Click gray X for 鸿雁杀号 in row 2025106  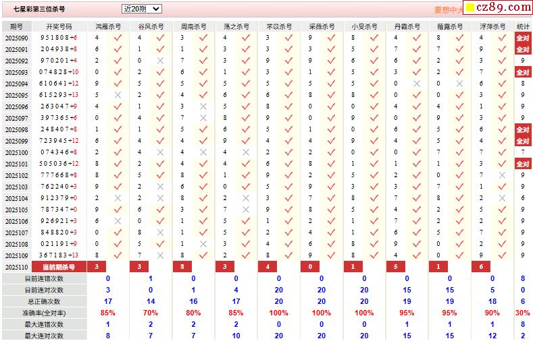(118, 221)
